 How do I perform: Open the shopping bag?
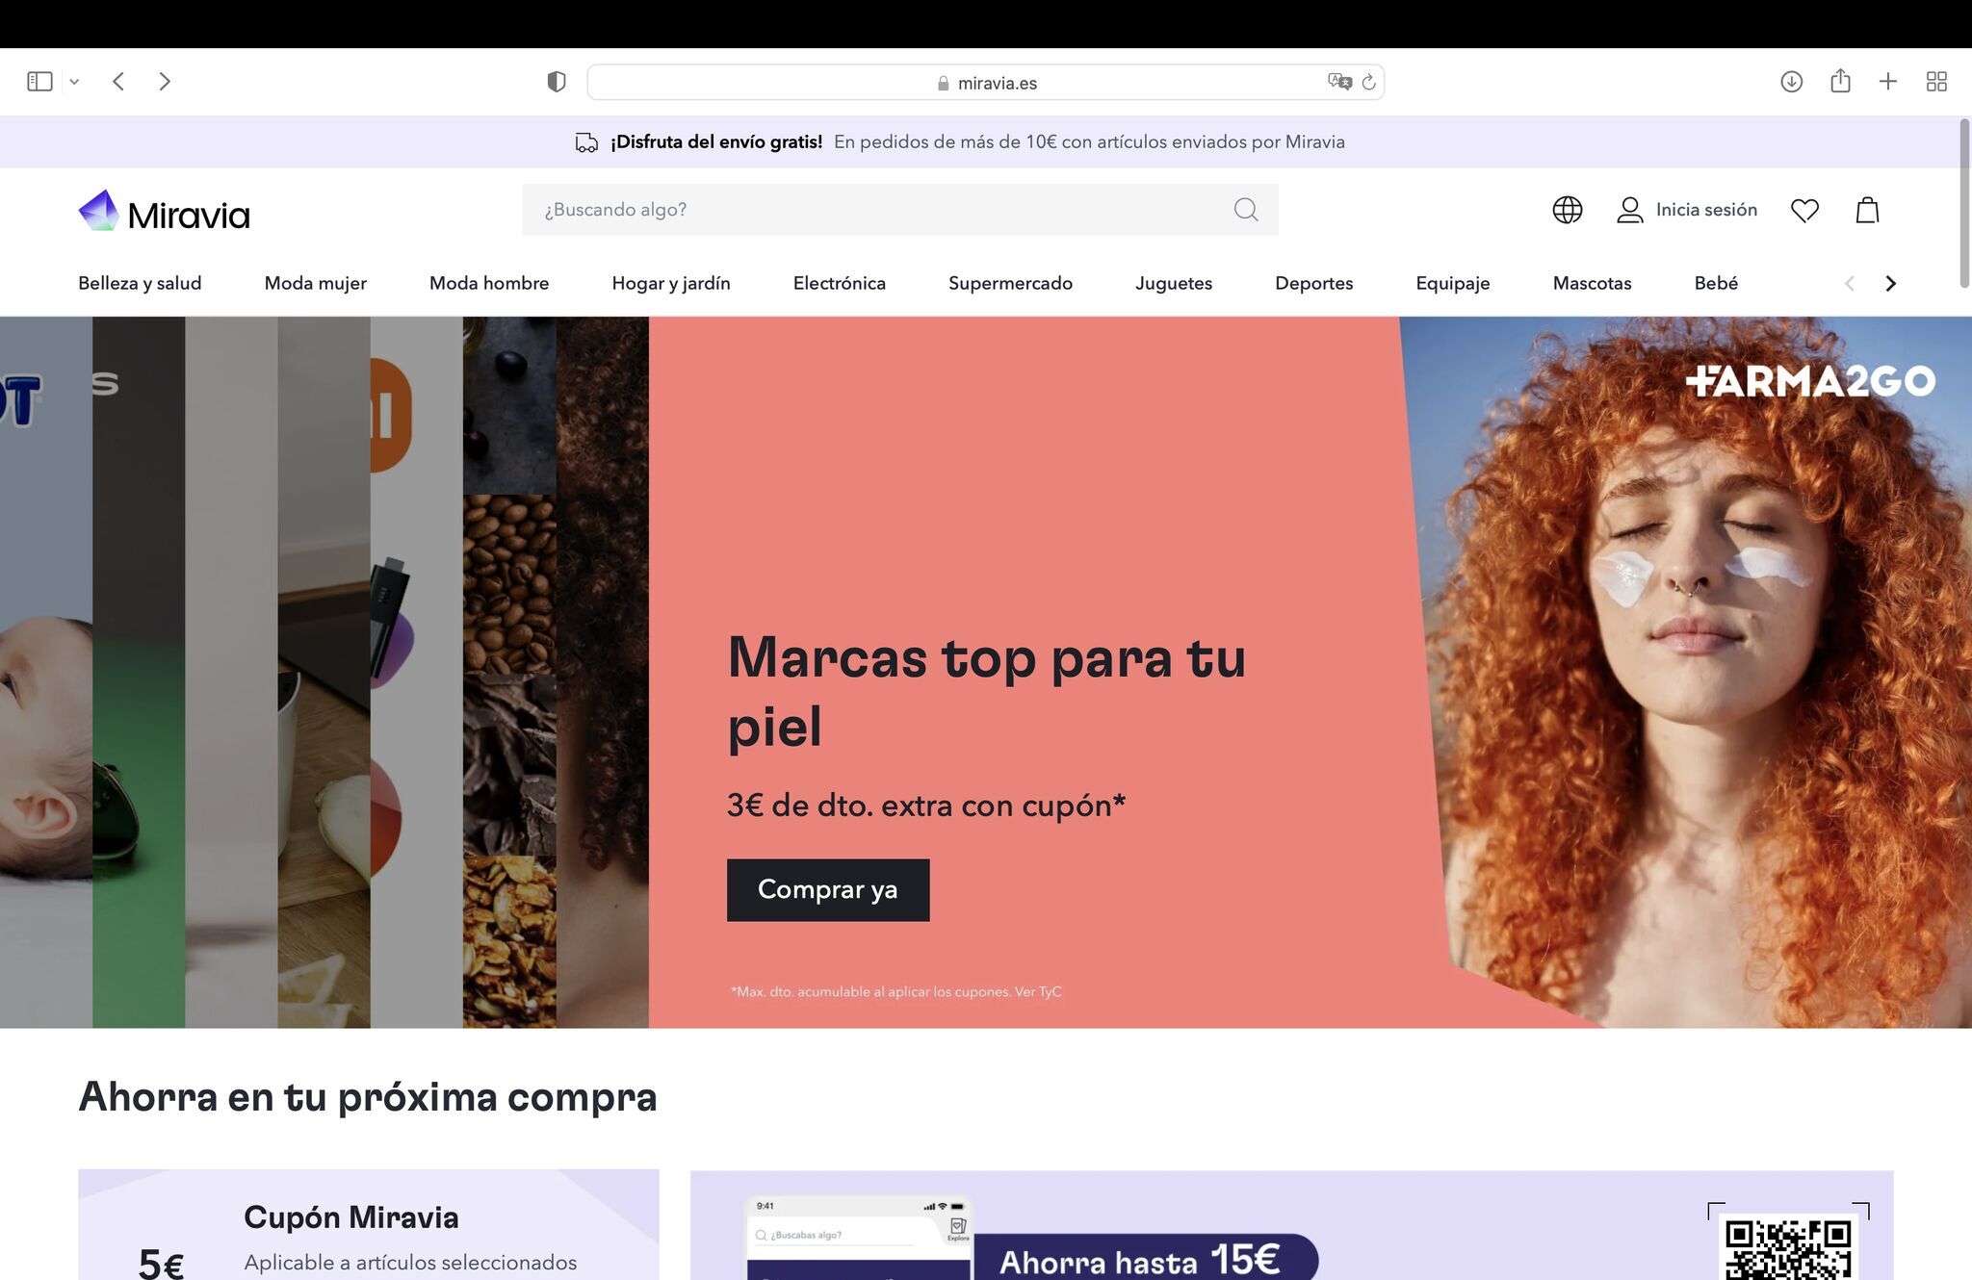[x=1868, y=210]
